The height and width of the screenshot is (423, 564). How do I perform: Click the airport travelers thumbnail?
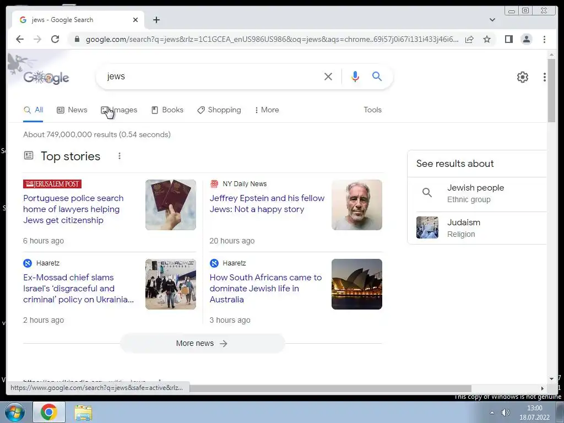171,284
